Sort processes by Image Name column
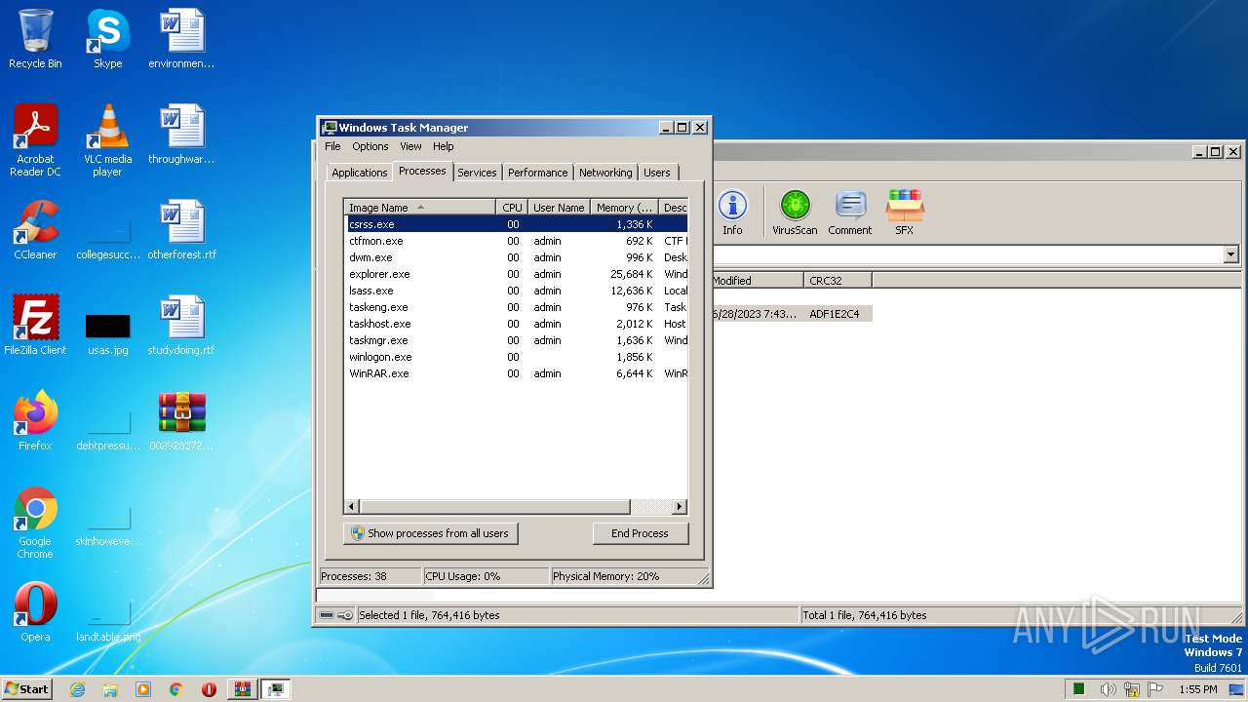The width and height of the screenshot is (1248, 702). click(x=420, y=207)
